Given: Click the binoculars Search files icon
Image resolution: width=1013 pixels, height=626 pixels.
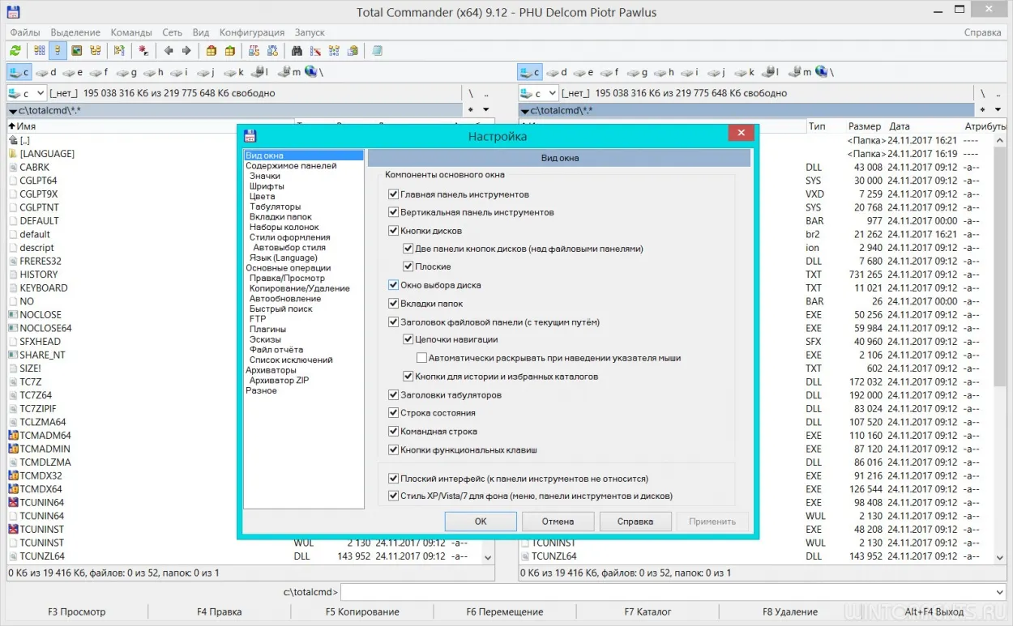Looking at the screenshot, I should [297, 51].
